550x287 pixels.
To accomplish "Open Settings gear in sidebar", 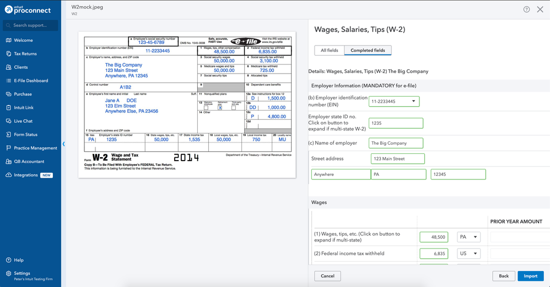I will [9, 273].
